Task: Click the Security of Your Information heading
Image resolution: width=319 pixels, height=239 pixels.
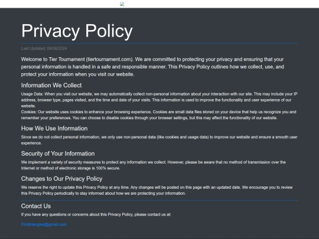Action: pyautogui.click(x=58, y=153)
